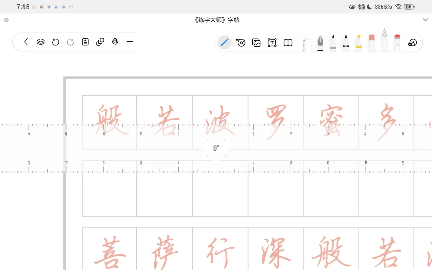
Task: Tap the character 罗 in the grid
Action: [x=276, y=122]
